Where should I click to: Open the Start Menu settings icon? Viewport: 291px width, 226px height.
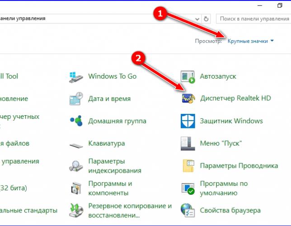click(x=188, y=143)
